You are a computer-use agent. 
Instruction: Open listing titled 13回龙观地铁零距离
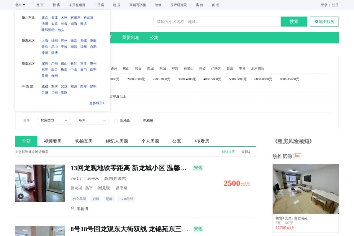(129, 168)
